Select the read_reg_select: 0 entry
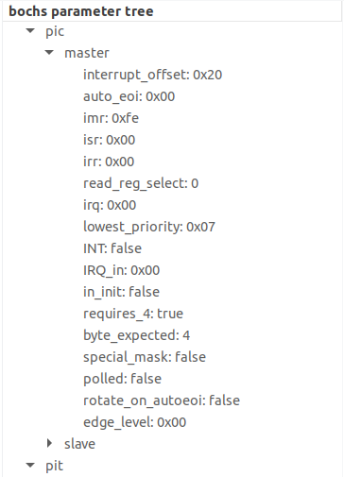The width and height of the screenshot is (344, 477). pyautogui.click(x=141, y=183)
